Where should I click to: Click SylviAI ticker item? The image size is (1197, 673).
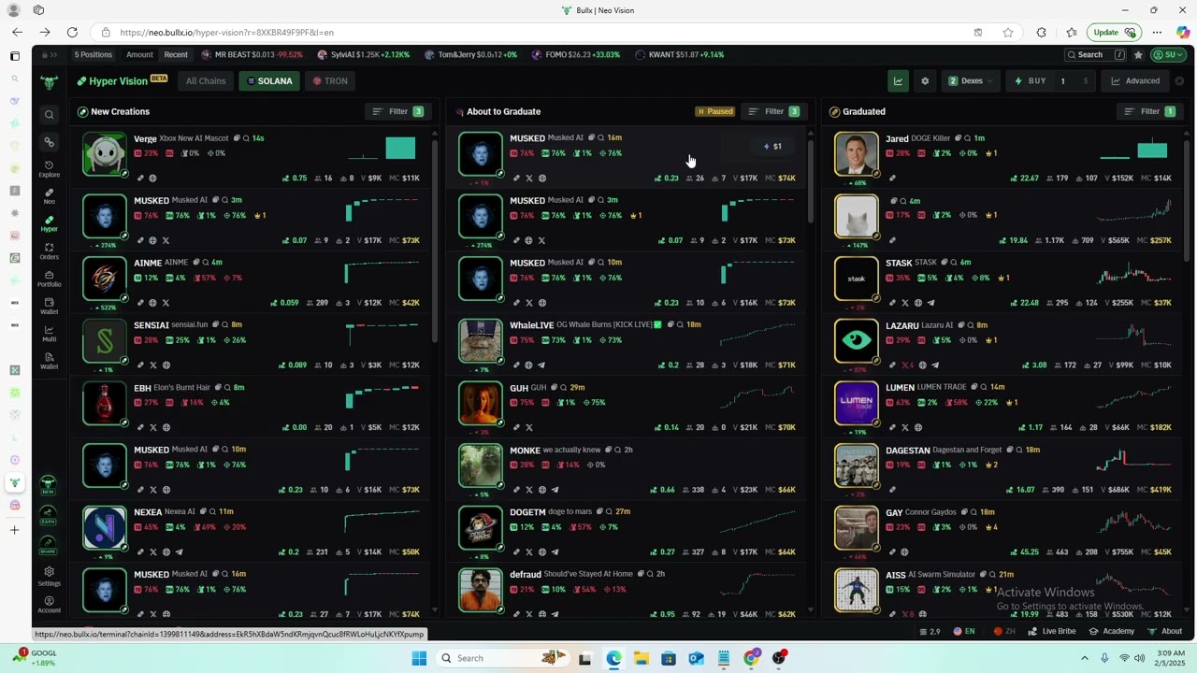coord(364,55)
